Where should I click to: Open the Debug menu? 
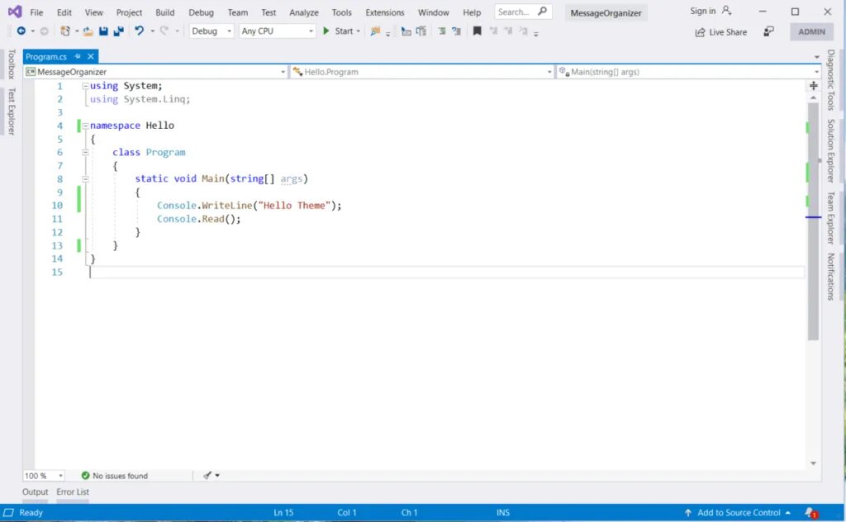click(201, 12)
